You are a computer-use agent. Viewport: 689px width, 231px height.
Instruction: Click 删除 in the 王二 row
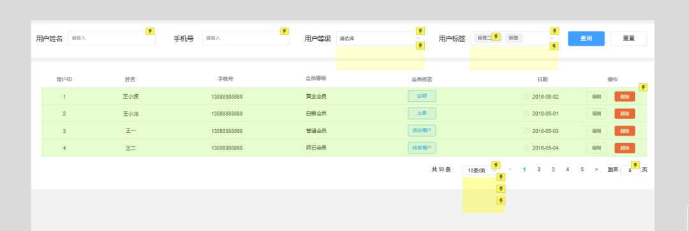click(625, 148)
